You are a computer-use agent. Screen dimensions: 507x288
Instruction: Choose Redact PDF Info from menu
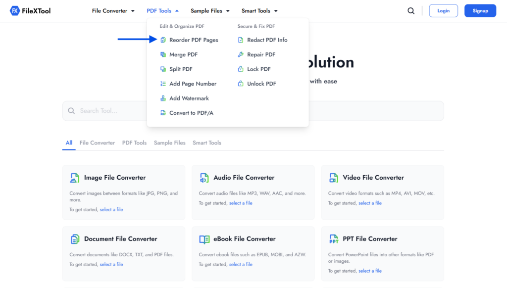point(267,40)
